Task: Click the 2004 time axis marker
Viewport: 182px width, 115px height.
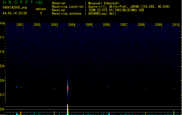Action: tap(72, 24)
